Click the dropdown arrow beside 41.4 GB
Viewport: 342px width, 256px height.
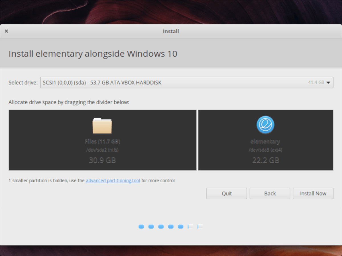pyautogui.click(x=328, y=83)
